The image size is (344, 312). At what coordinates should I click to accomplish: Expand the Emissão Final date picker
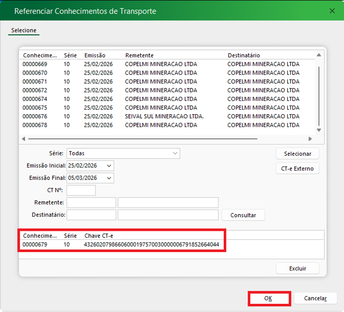tap(109, 178)
